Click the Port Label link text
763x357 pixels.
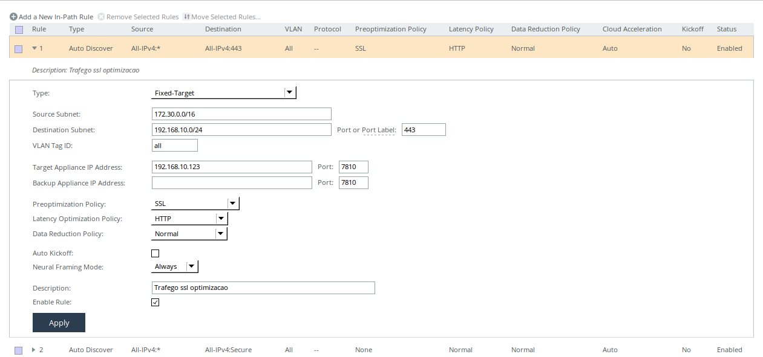click(378, 130)
